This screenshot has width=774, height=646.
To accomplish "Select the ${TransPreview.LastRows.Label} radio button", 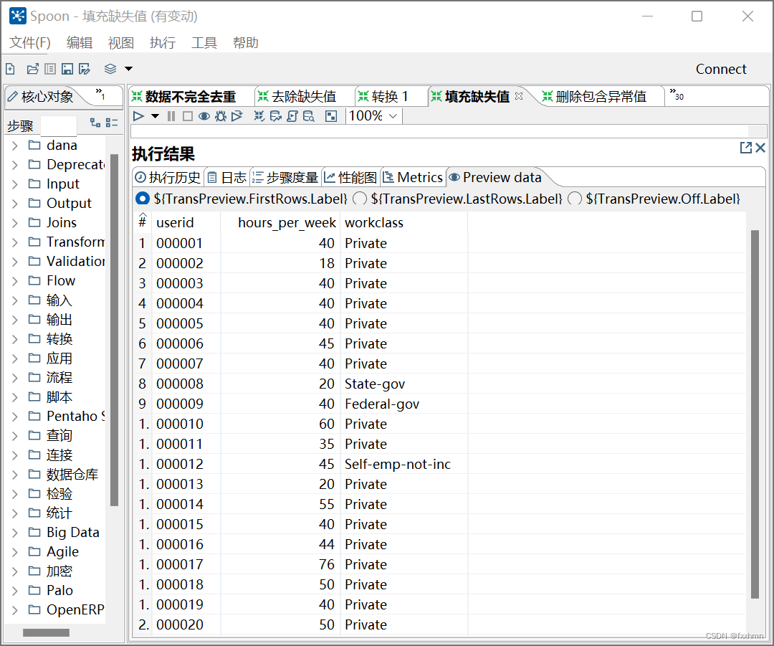I will point(361,199).
